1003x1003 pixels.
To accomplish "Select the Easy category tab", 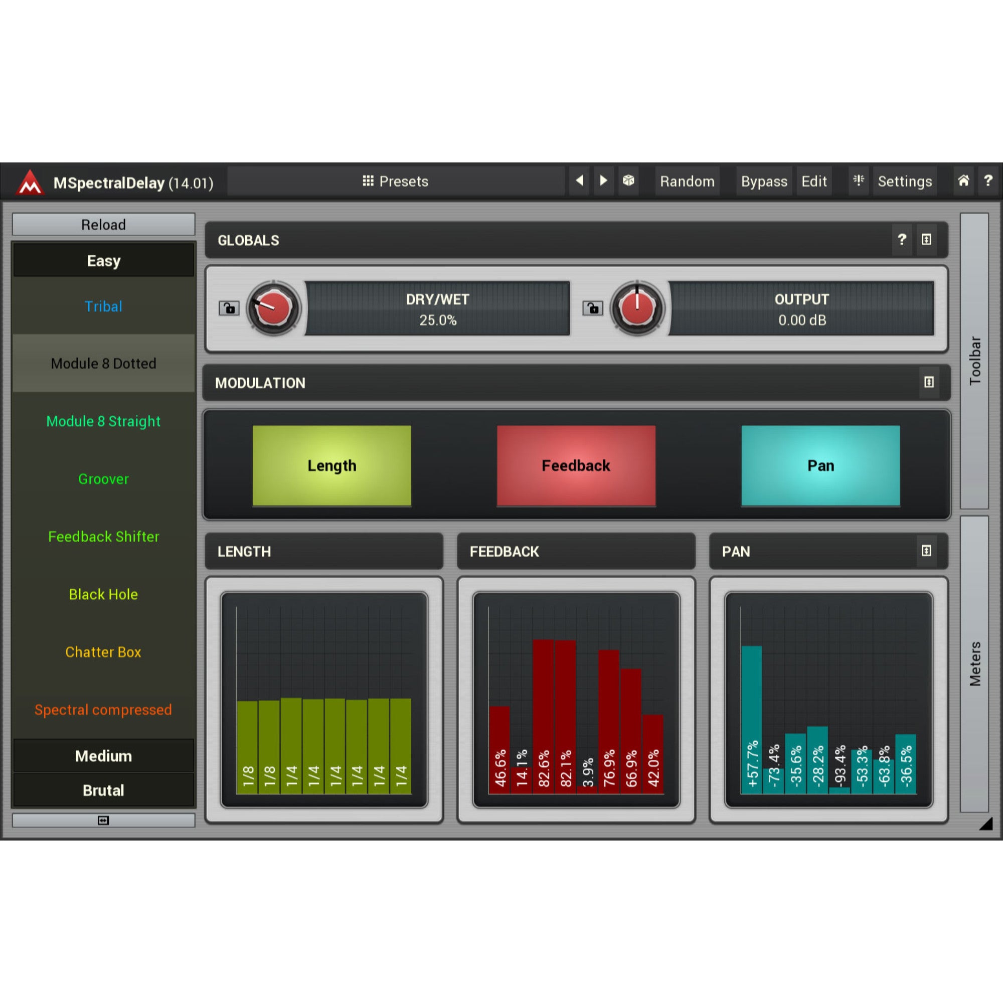I will coord(103,260).
